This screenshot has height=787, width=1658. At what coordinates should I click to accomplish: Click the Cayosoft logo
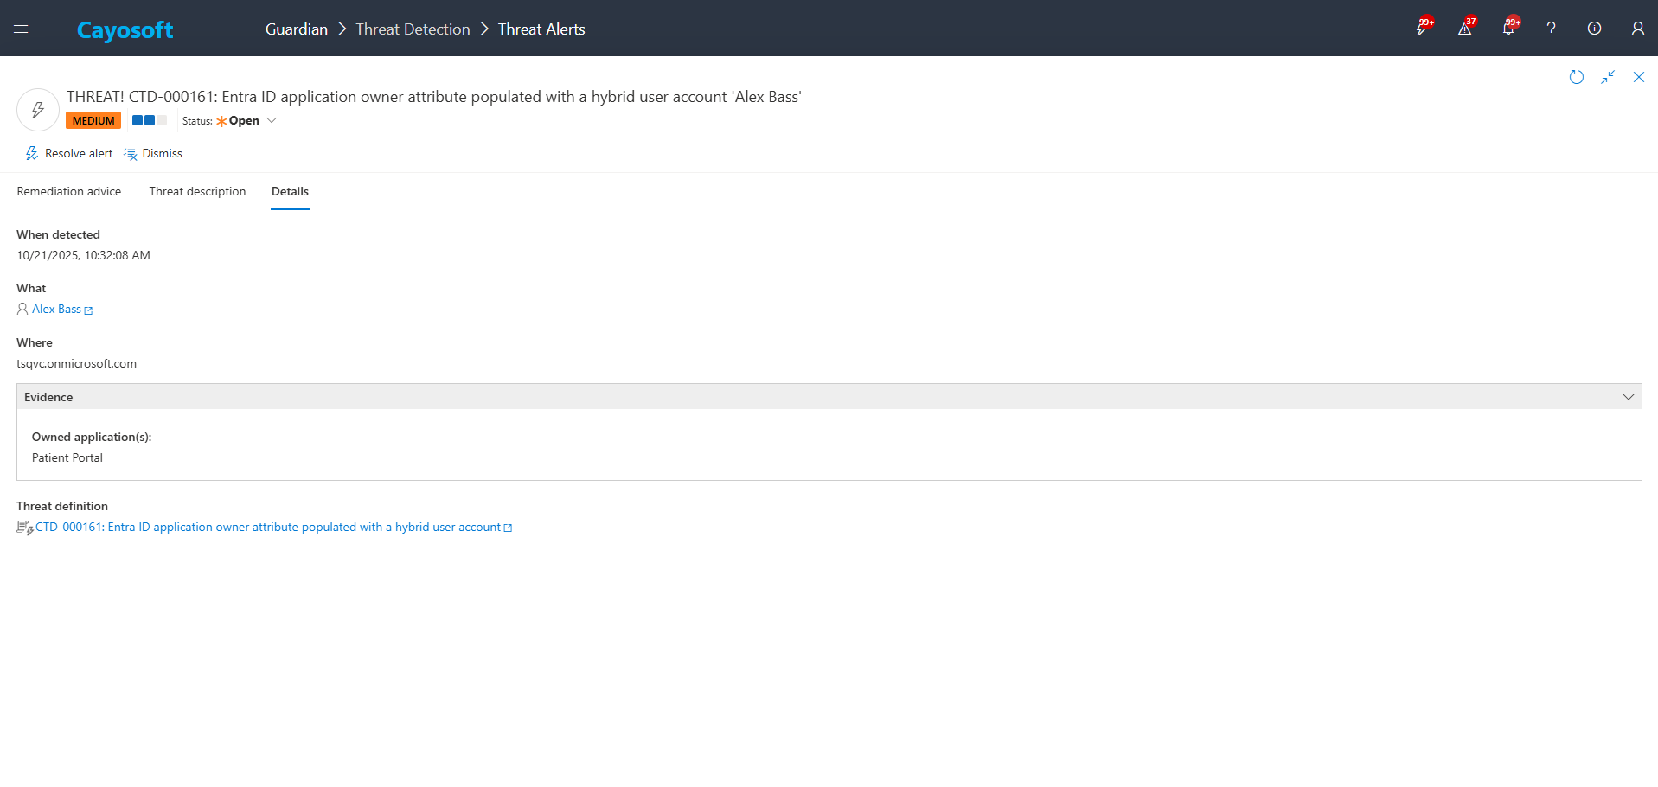coord(125,30)
